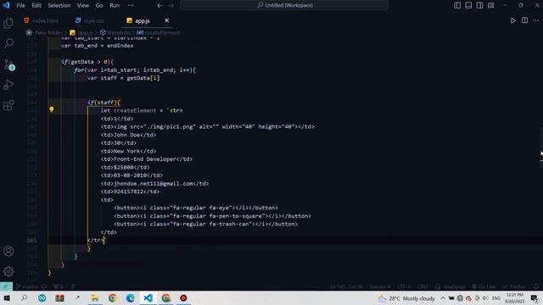Viewport: 543px width, 305px height.
Task: Open the Search view in activity bar
Action: coord(8,43)
